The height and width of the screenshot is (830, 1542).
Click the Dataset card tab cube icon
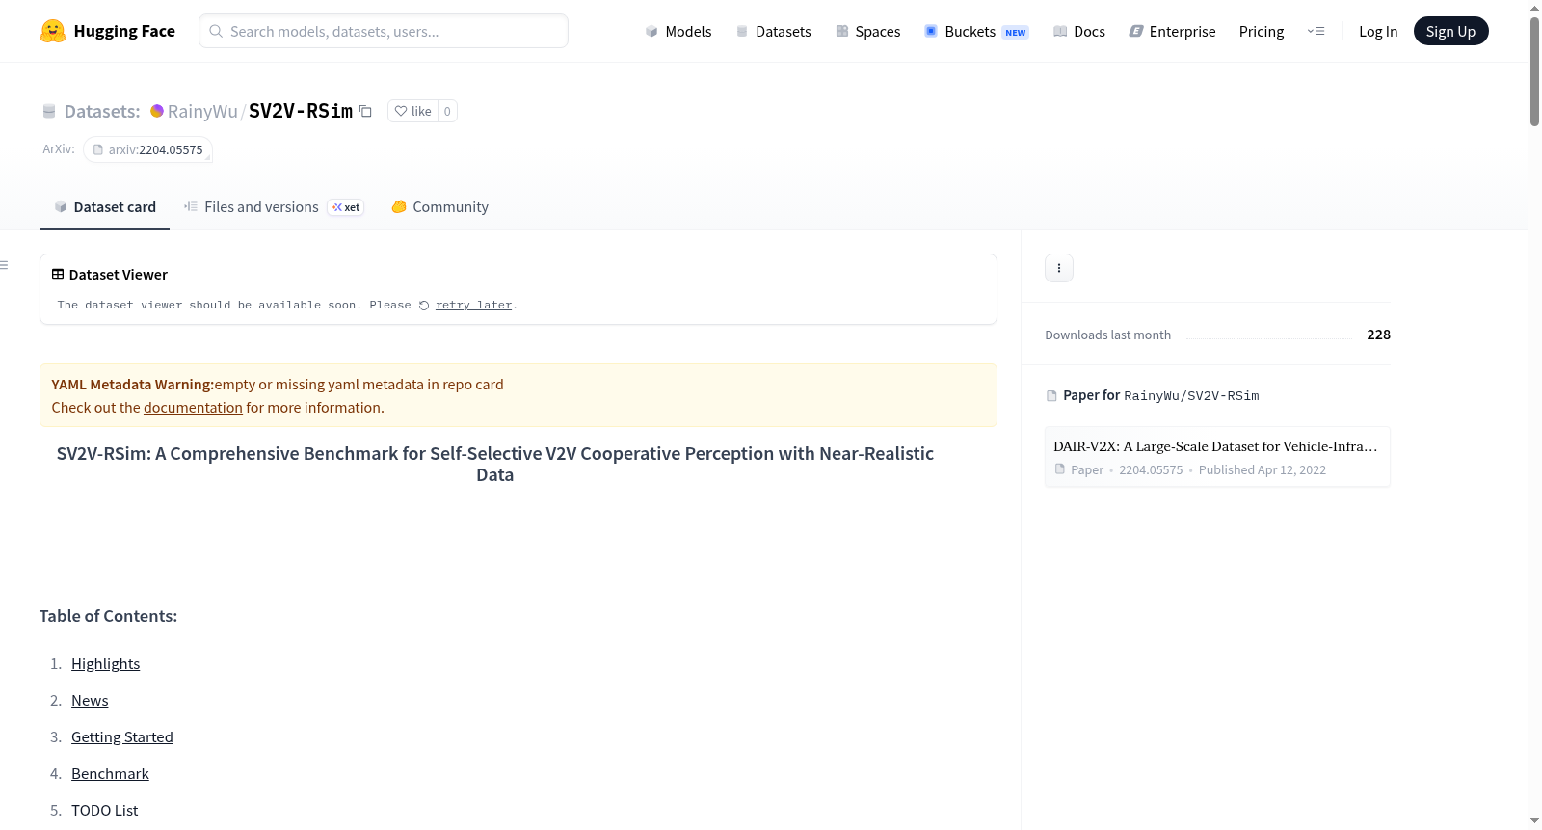pos(61,207)
